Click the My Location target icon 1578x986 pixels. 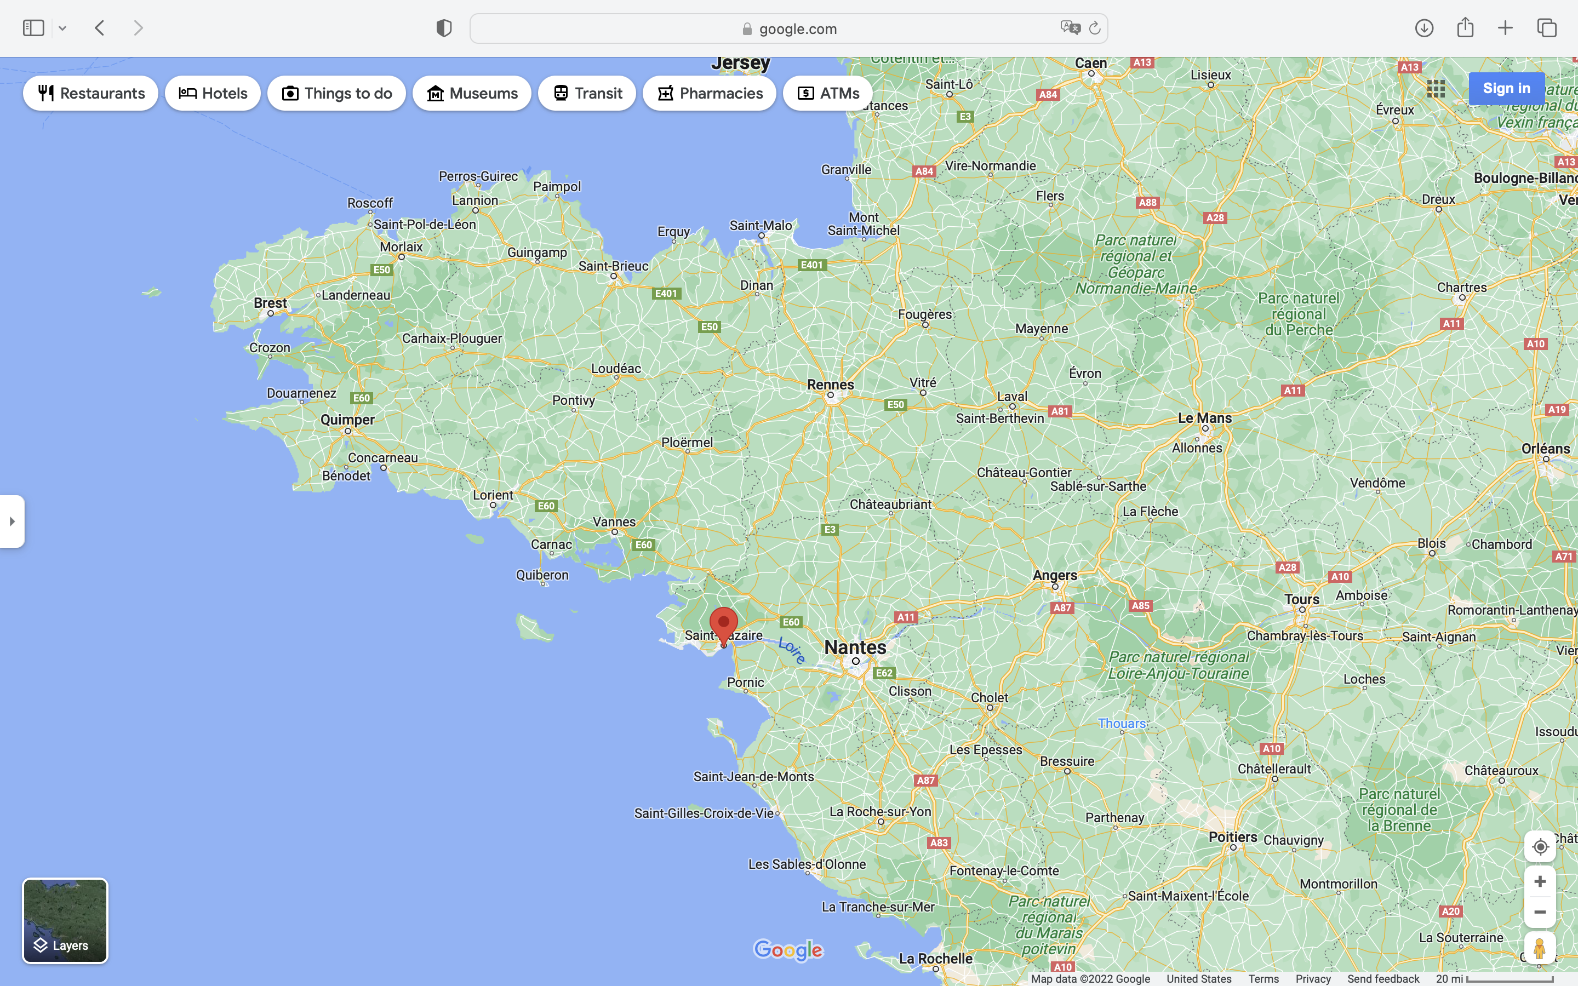click(x=1540, y=846)
